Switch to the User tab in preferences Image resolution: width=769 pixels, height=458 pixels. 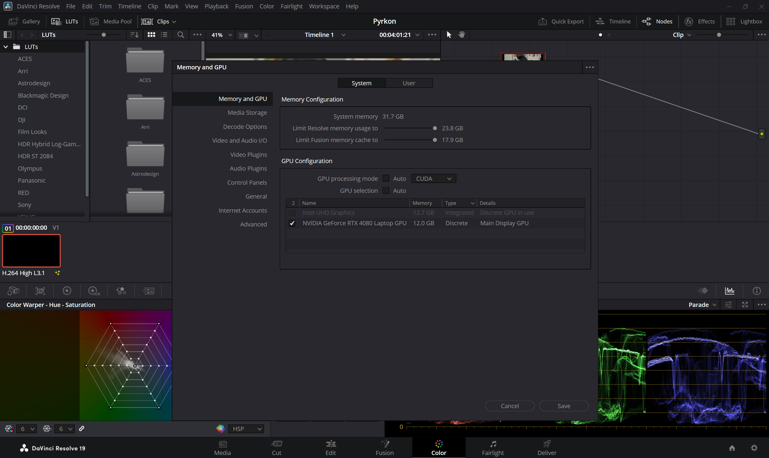[x=408, y=83]
